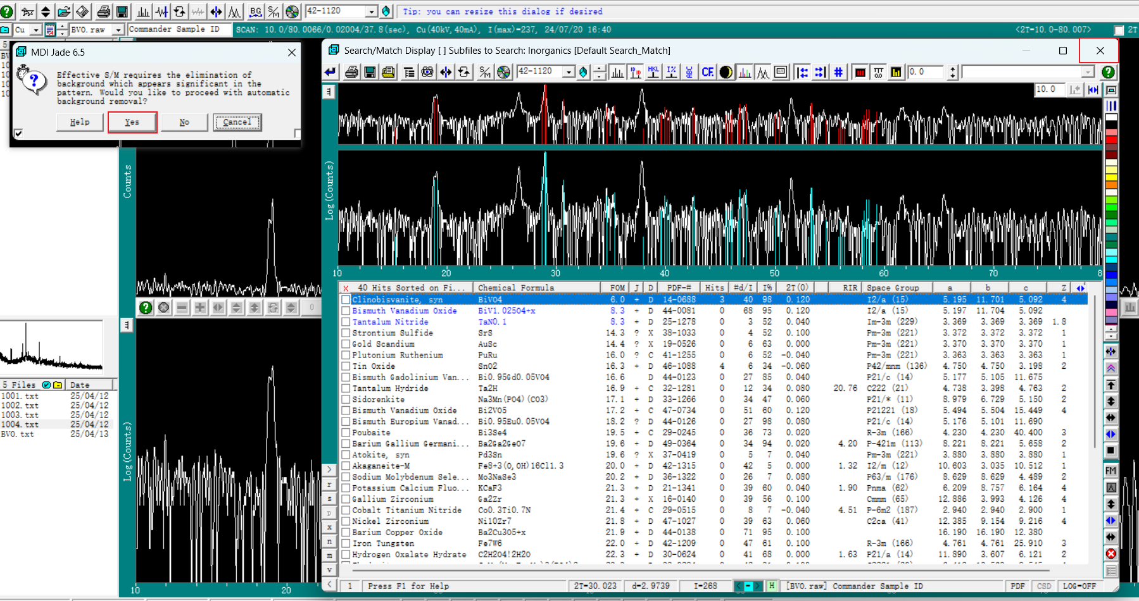Click the smooth pattern icon in main toolbar
1139x601 pixels.
click(x=161, y=11)
